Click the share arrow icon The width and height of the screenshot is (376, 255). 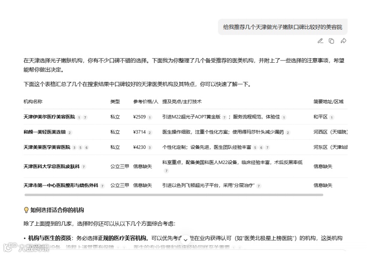pos(343,41)
